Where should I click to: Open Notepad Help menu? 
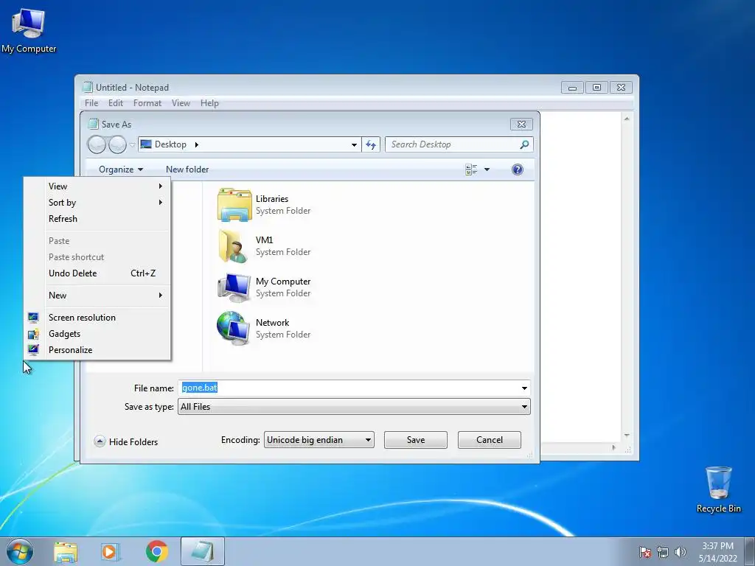click(x=209, y=103)
